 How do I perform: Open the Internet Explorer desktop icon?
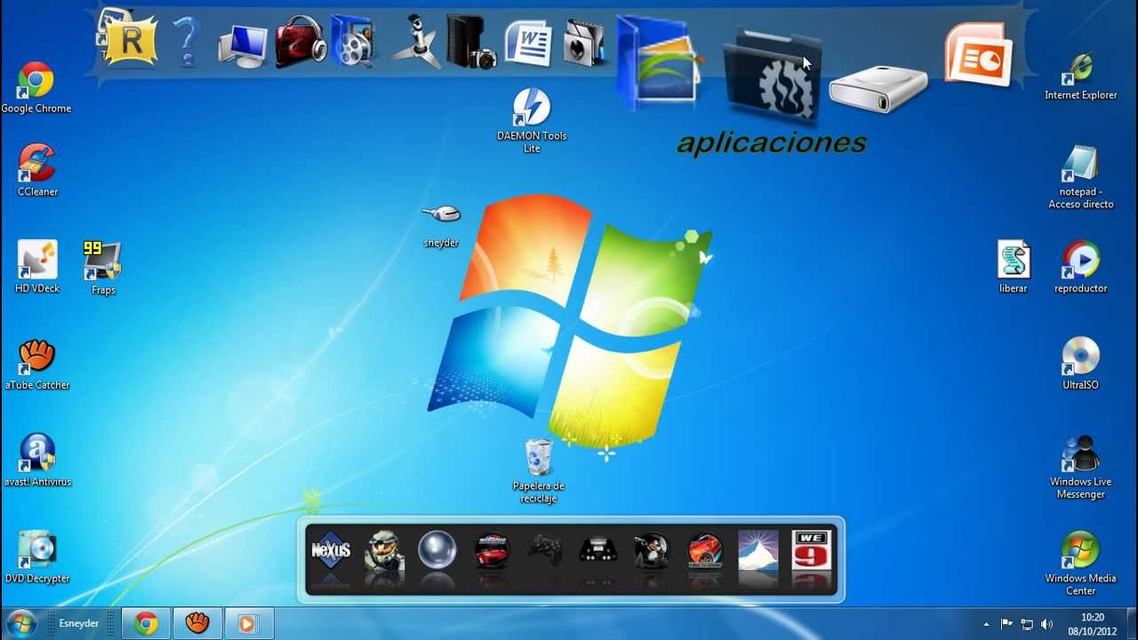[1081, 76]
